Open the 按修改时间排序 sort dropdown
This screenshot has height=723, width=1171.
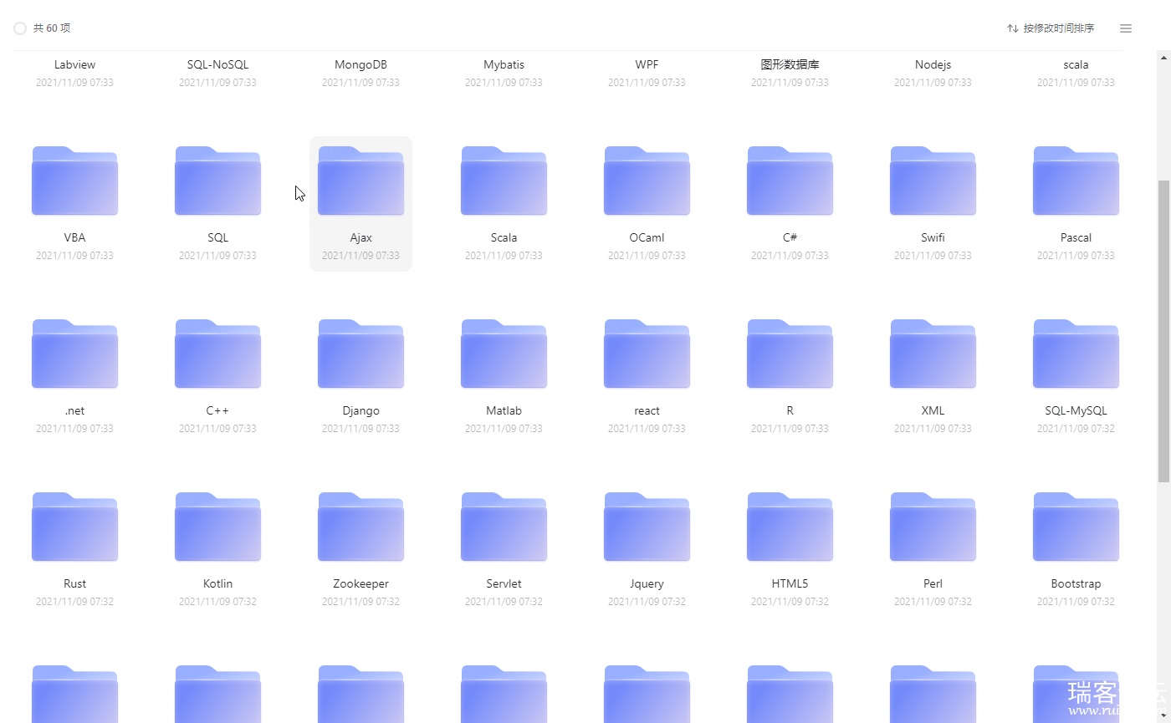tap(1058, 28)
